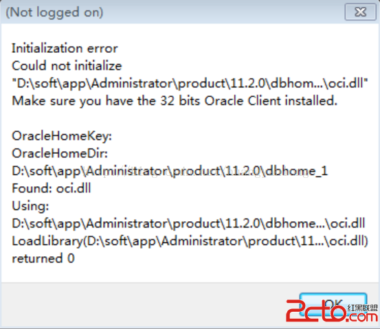
Task: Click the Found: oci.dll line
Action: point(52,188)
